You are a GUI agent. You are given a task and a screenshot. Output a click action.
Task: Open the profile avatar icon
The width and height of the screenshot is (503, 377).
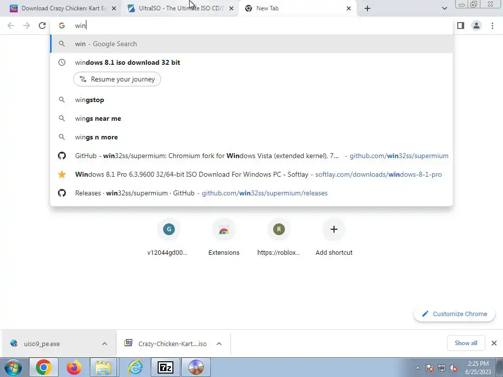(x=476, y=26)
